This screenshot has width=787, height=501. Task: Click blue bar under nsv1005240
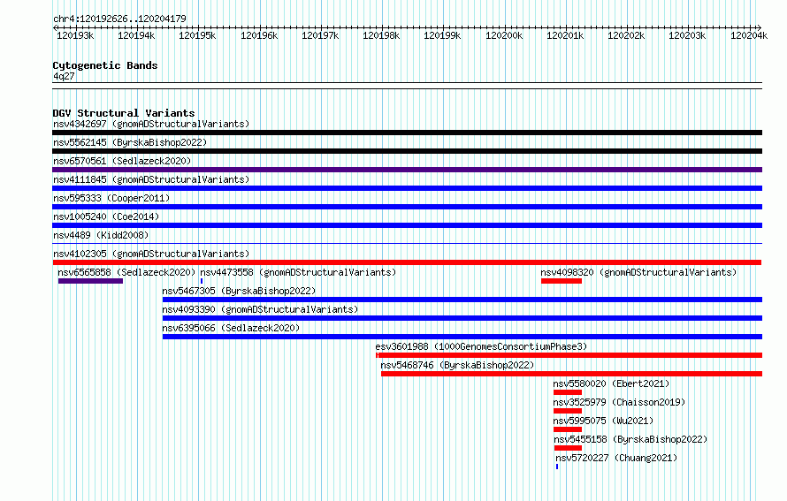point(407,225)
